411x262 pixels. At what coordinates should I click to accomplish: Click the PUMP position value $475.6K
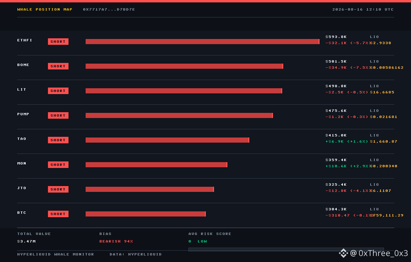(336, 111)
